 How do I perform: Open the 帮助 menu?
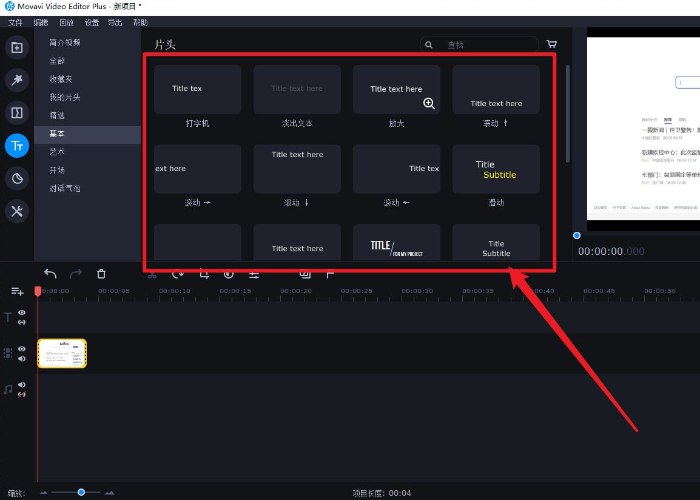point(140,22)
